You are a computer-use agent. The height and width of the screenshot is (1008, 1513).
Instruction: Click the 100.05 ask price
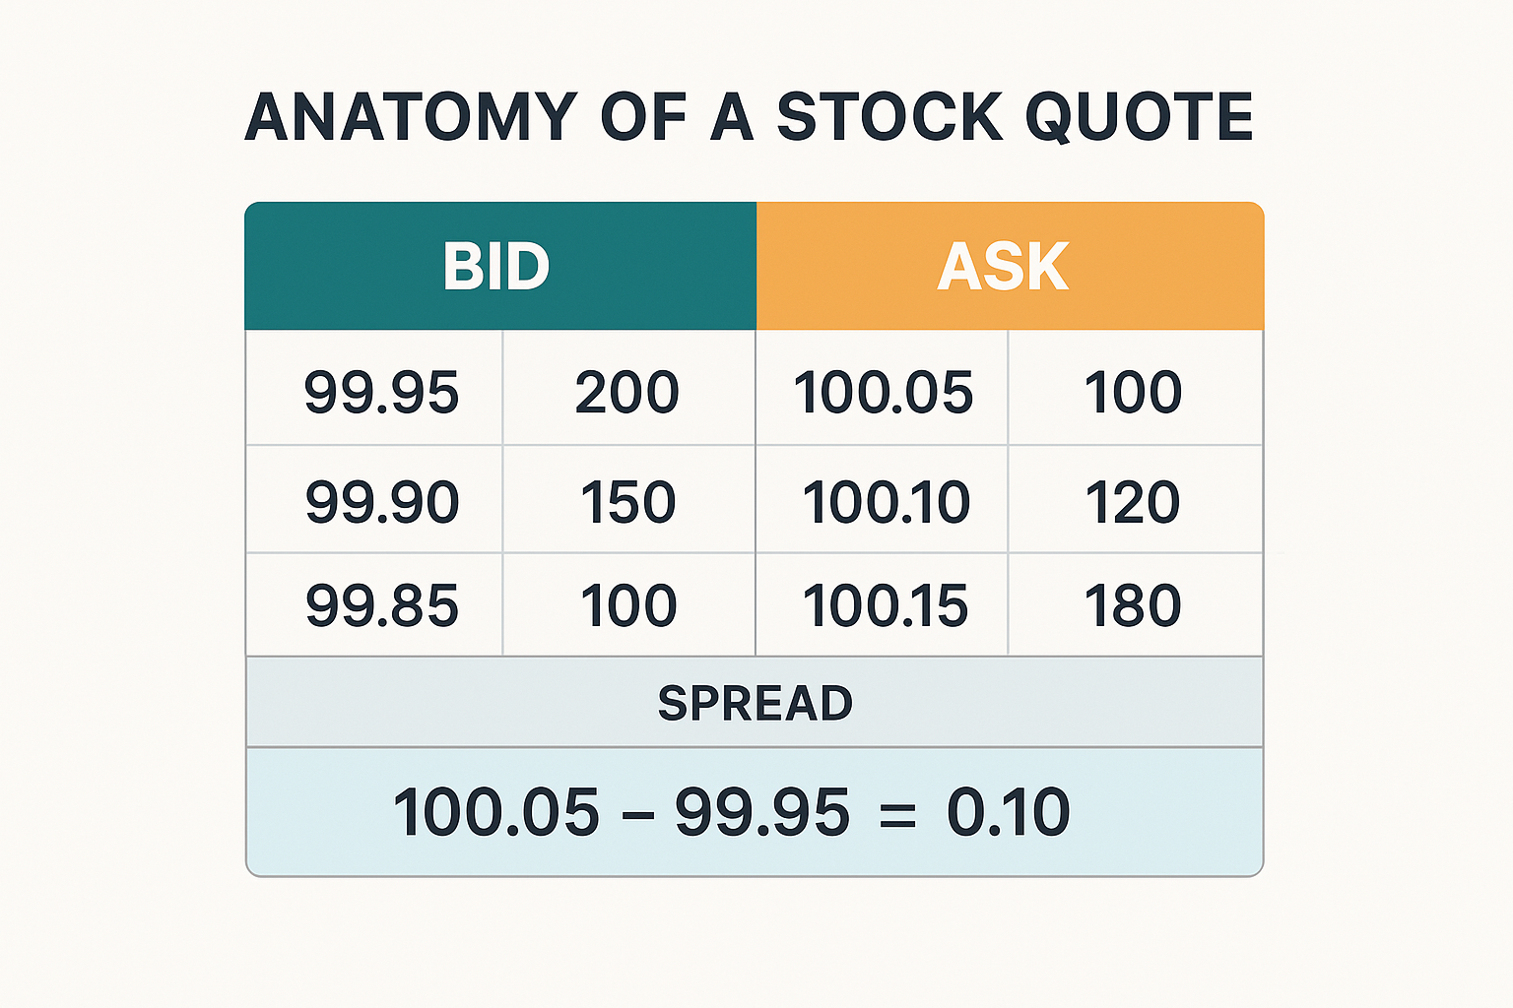coord(883,392)
